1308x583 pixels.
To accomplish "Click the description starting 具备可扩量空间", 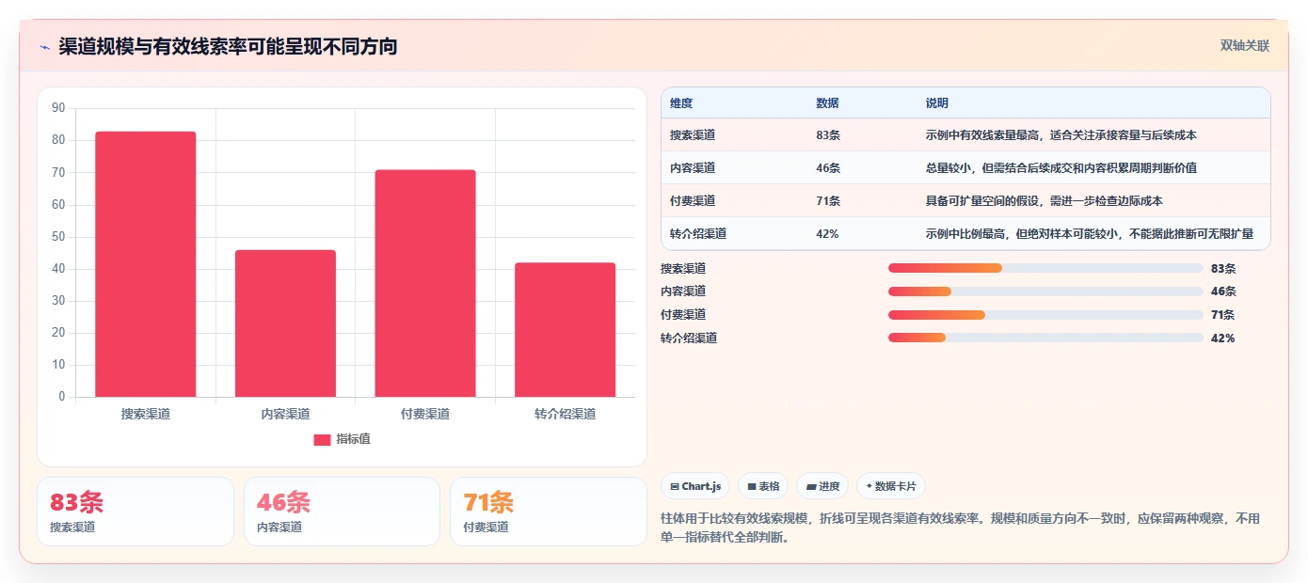I will pos(1045,201).
